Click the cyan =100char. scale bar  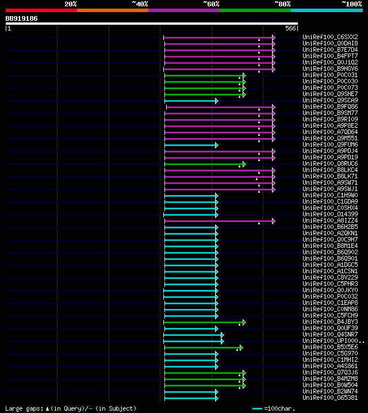[257, 409]
